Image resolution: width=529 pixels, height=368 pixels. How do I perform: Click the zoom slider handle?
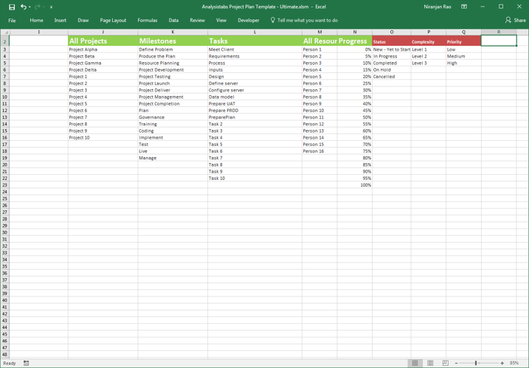coord(476,364)
